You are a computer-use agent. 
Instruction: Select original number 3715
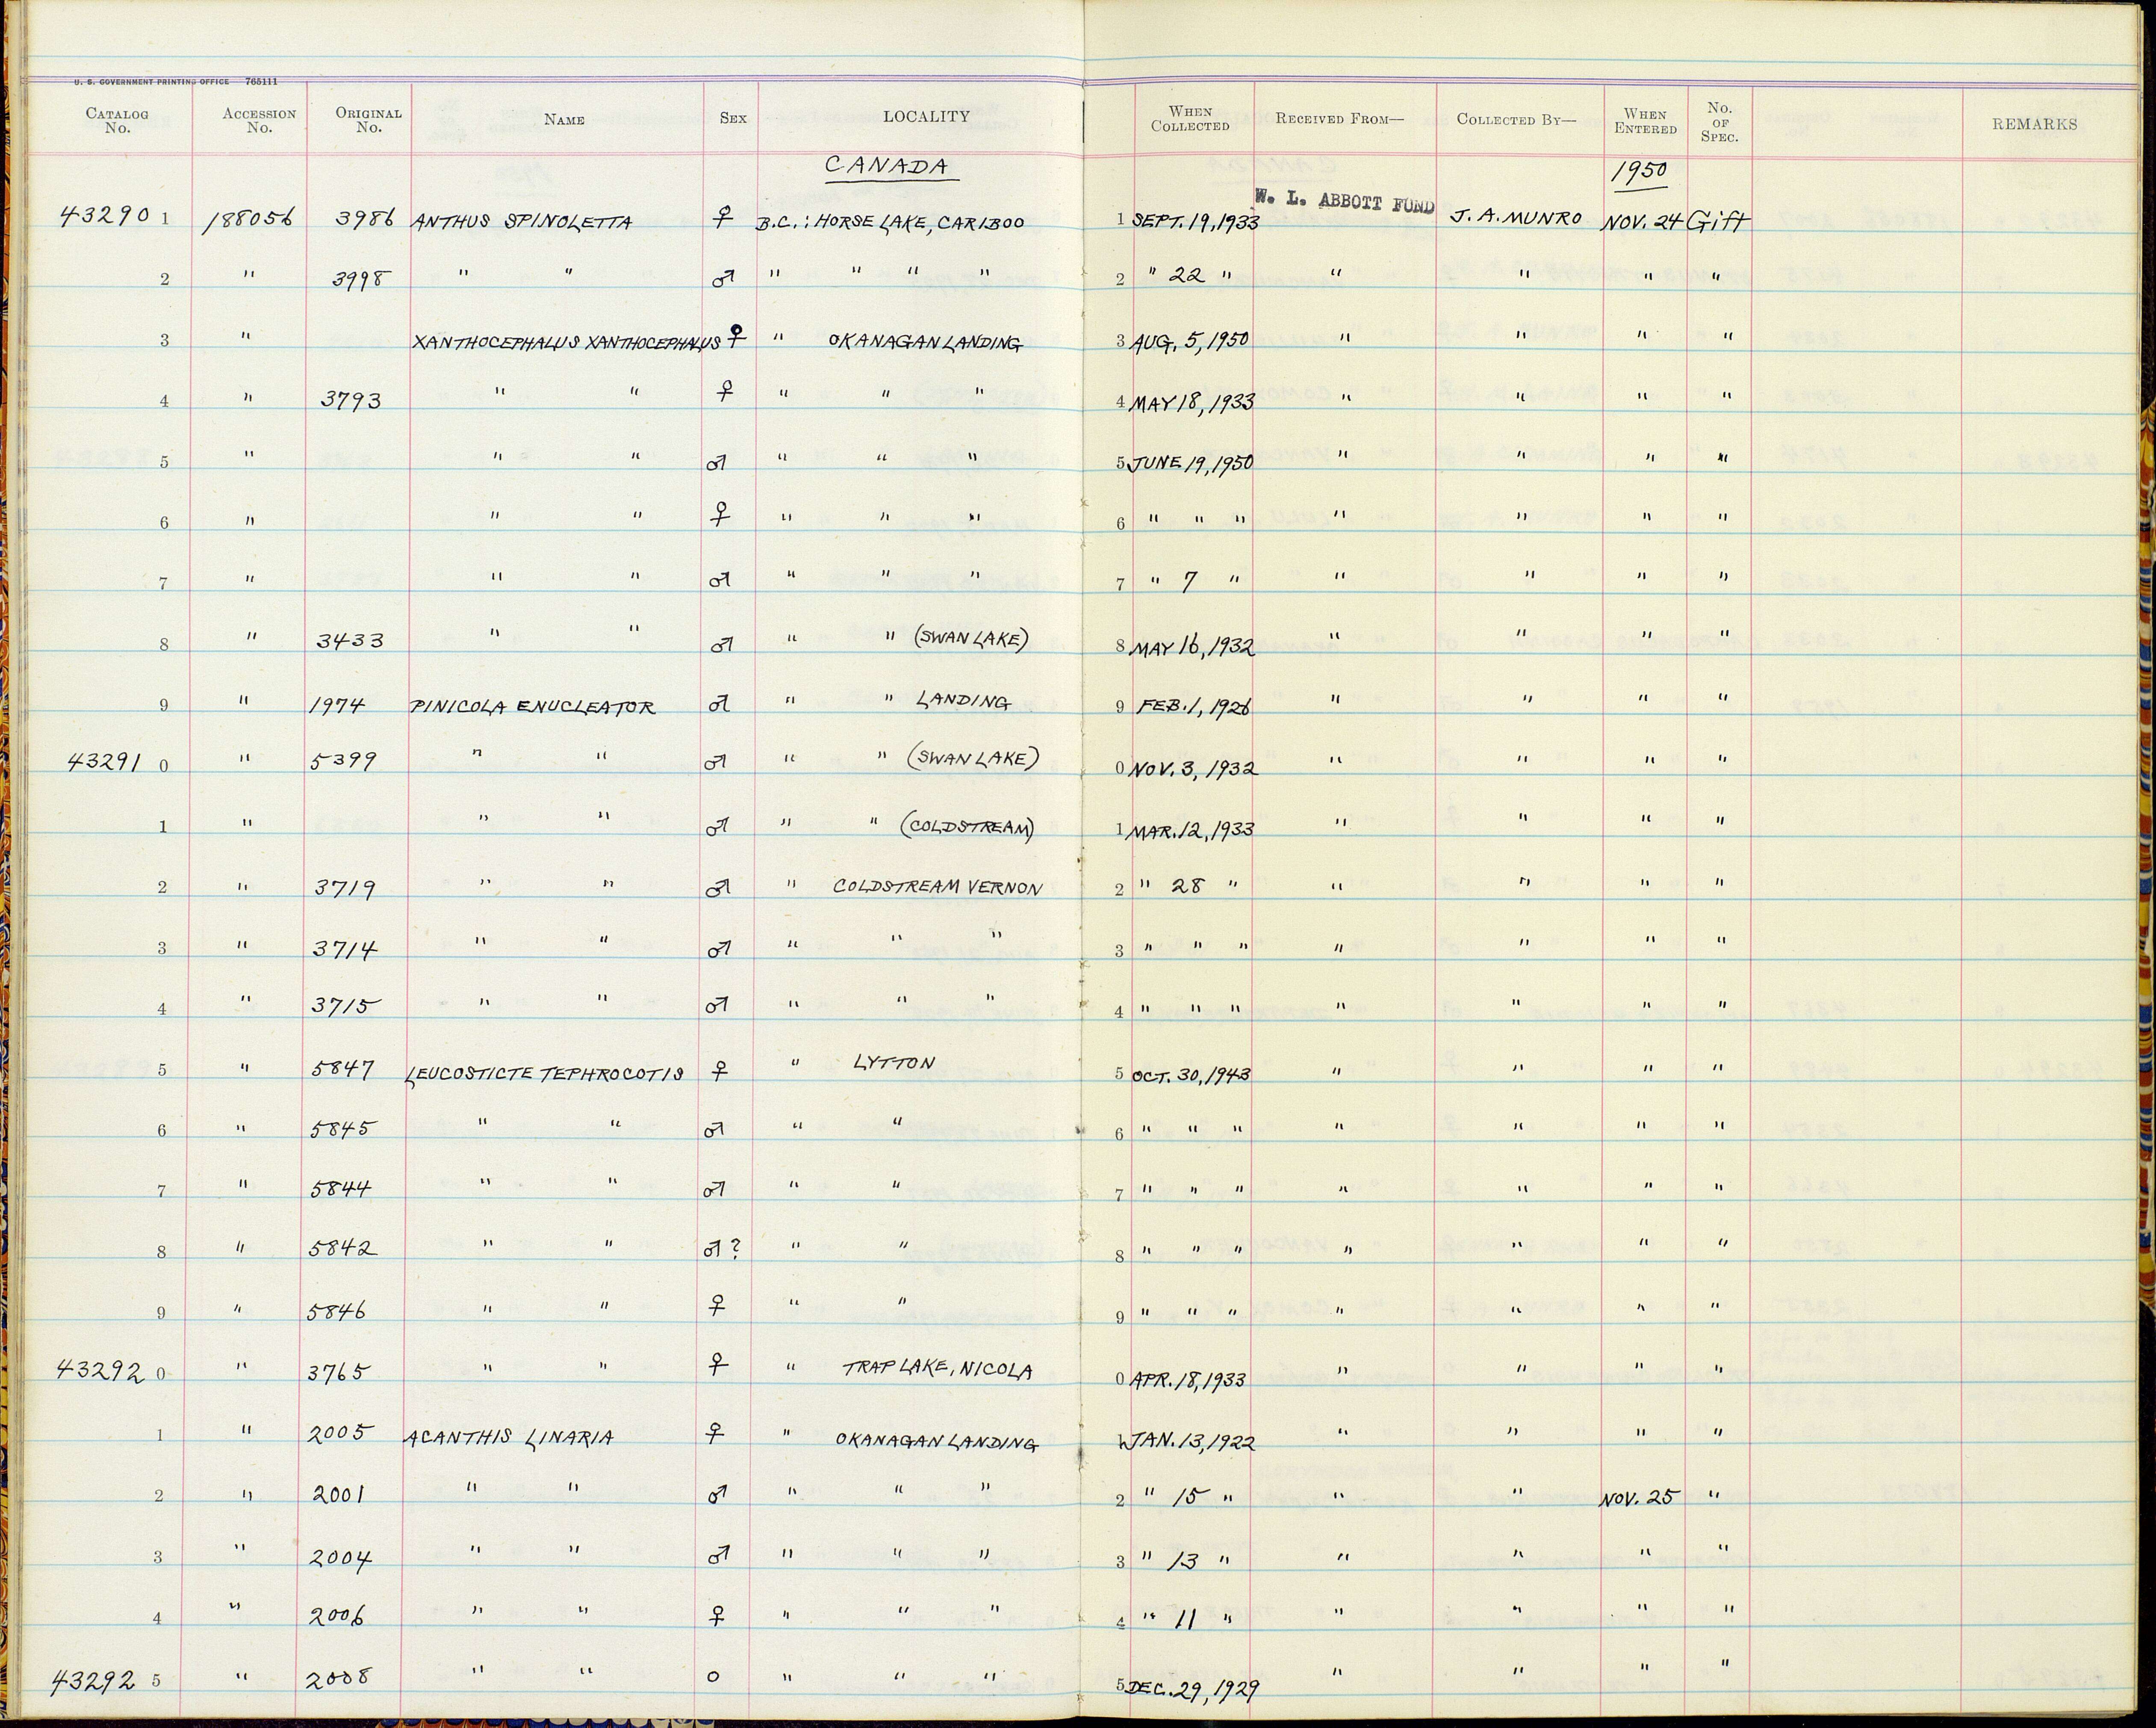tap(345, 1007)
